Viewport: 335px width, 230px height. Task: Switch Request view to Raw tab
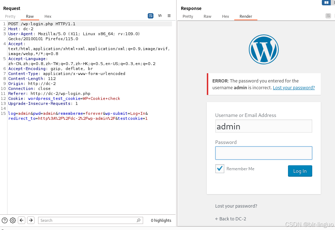[30, 16]
